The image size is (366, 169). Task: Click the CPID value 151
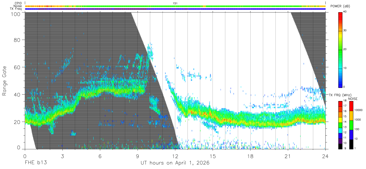(x=175, y=3)
